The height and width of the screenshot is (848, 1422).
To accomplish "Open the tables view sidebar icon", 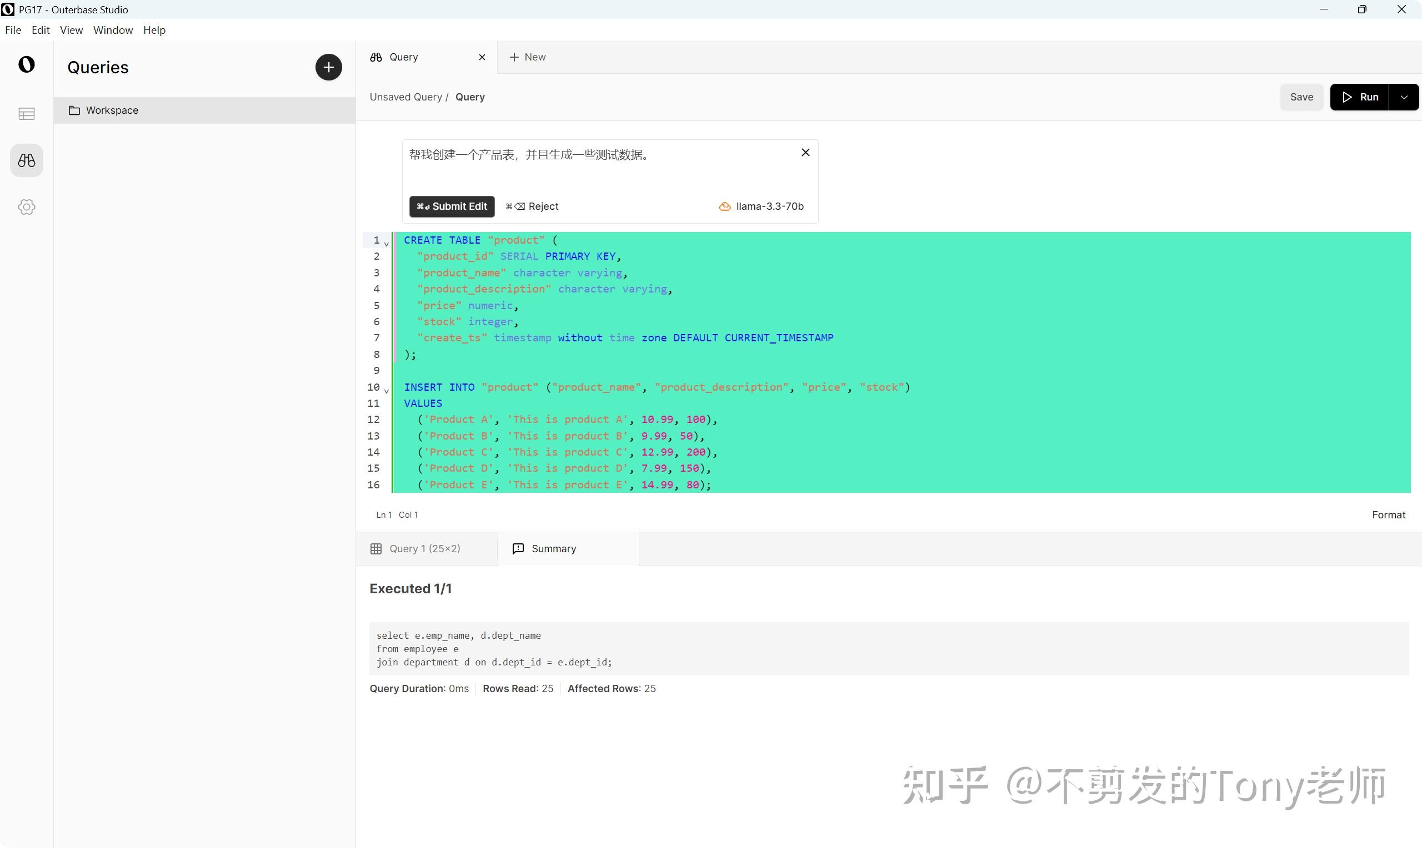I will click(x=26, y=114).
